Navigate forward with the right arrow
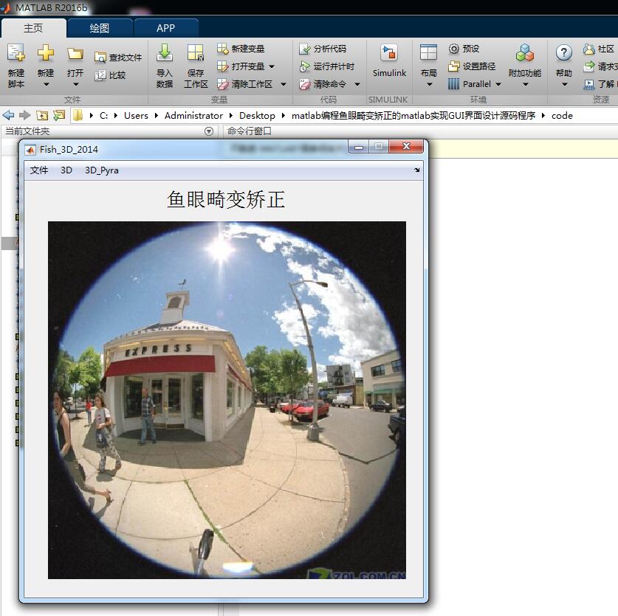This screenshot has width=618, height=616. pos(25,115)
